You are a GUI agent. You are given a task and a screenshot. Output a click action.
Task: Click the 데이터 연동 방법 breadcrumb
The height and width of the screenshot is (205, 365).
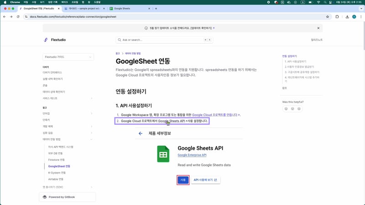(x=133, y=53)
